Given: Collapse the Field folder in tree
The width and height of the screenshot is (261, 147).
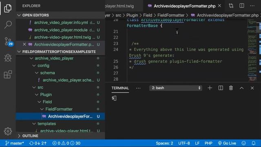Looking at the screenshot, I should tap(60, 102).
